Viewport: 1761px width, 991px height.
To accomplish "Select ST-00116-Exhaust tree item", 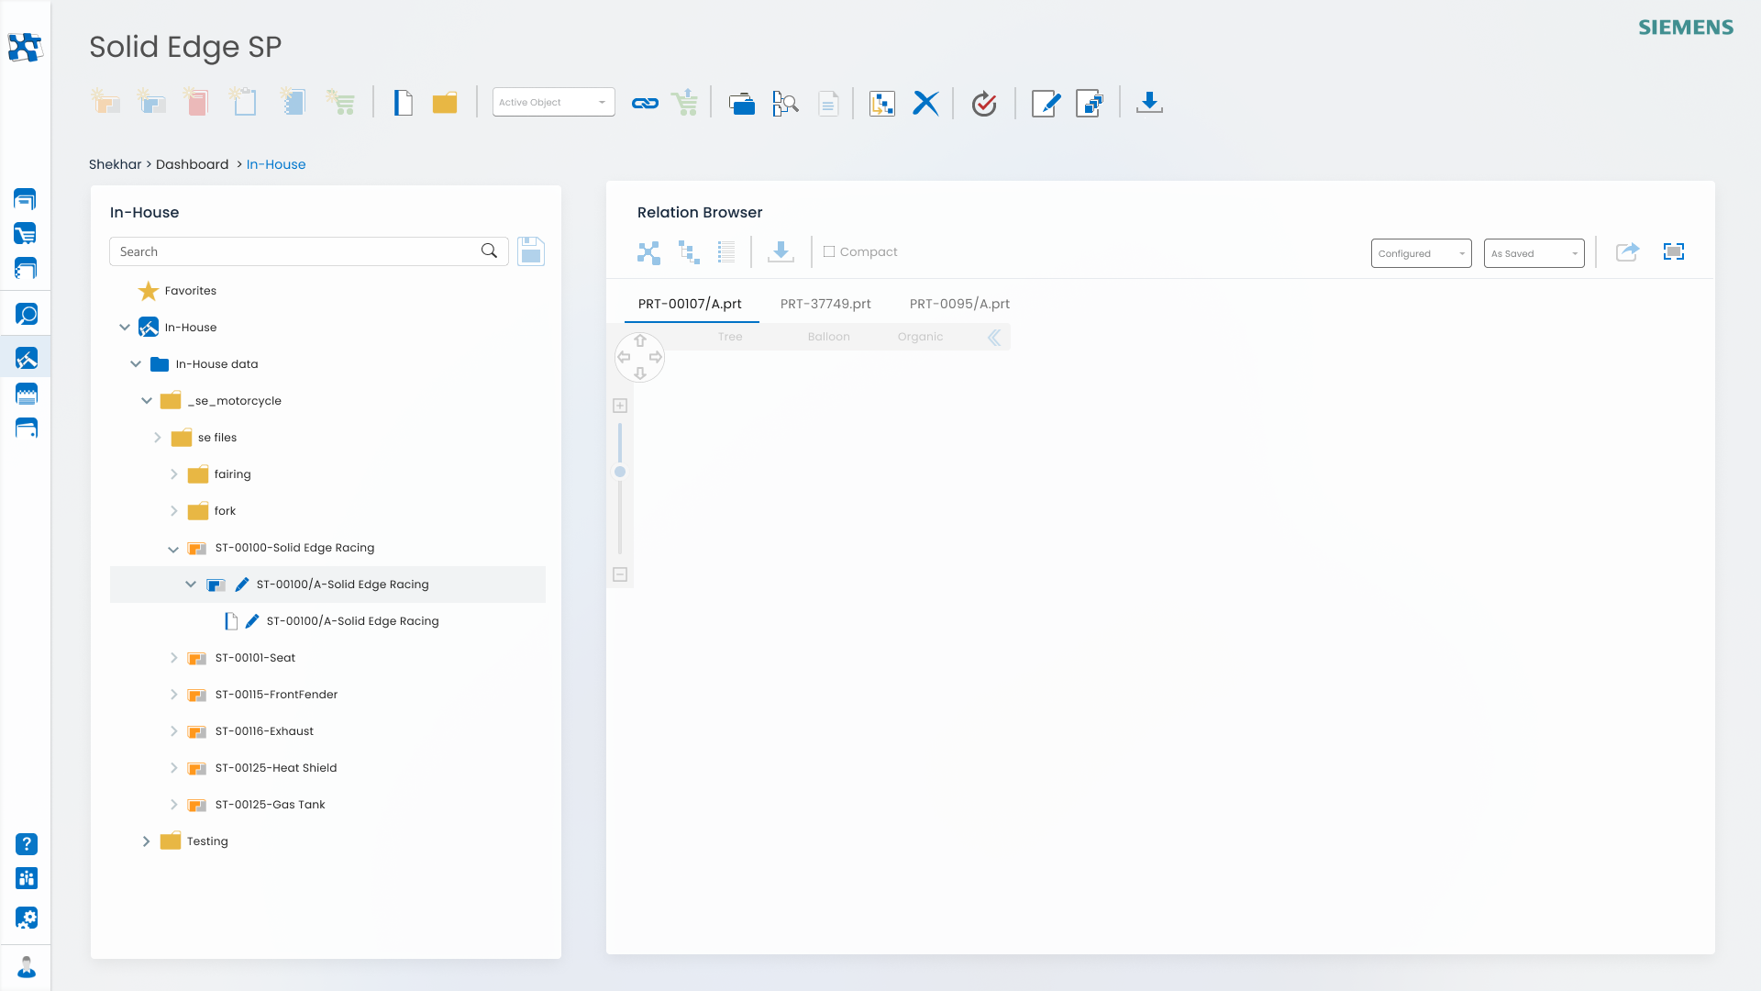I will click(264, 731).
